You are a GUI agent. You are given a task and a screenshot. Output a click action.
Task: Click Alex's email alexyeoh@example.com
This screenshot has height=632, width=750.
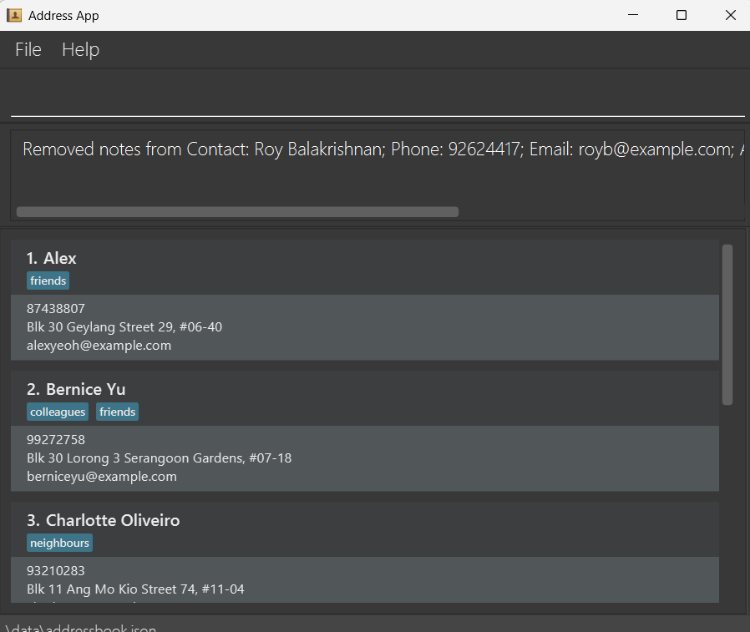pyautogui.click(x=99, y=346)
